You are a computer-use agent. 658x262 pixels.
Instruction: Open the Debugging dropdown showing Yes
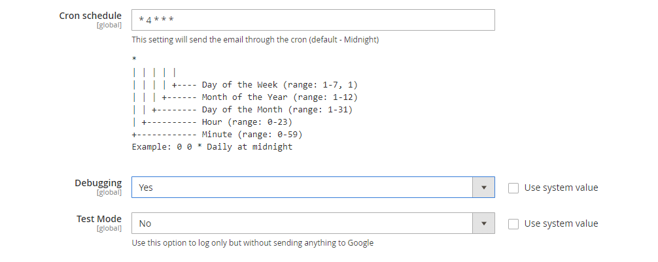302,188
